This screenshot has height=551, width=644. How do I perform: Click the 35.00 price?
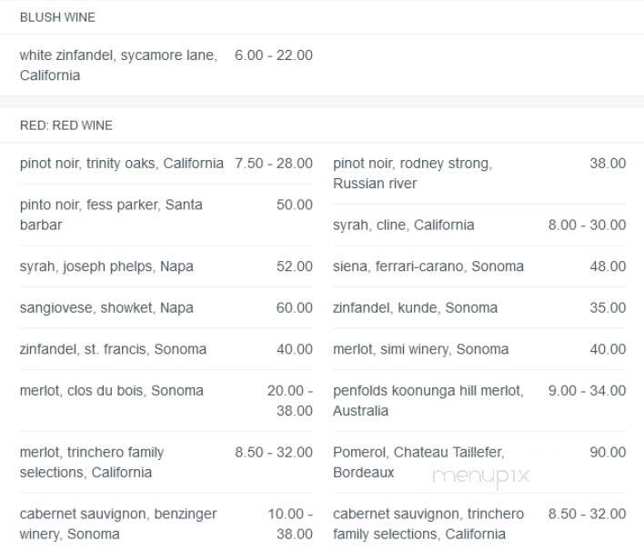pos(608,308)
